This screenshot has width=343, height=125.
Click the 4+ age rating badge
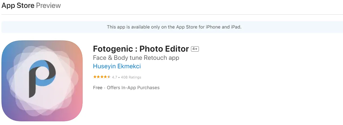point(195,49)
